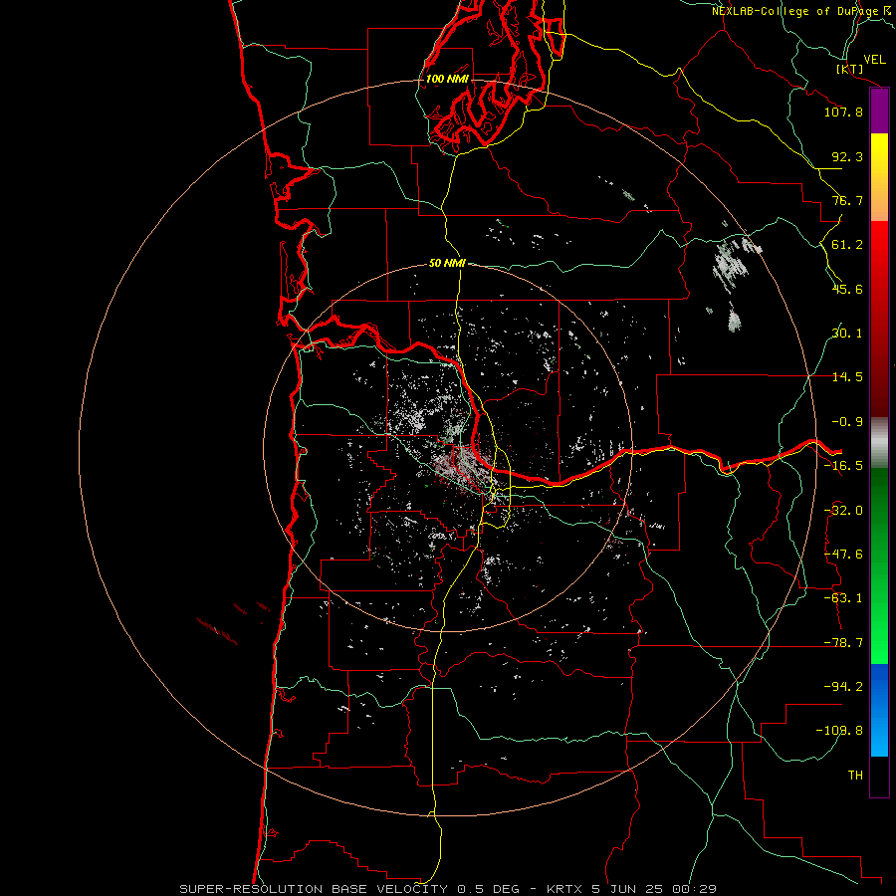Select the 61.2 velocity scale value
Screen dimensions: 896x896
(x=847, y=245)
